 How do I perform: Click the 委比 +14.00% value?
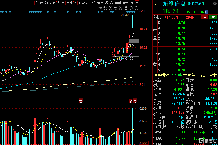pyautogui.click(x=171, y=18)
